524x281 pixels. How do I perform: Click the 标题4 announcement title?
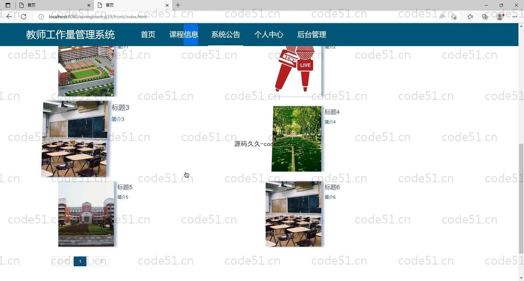click(x=332, y=112)
